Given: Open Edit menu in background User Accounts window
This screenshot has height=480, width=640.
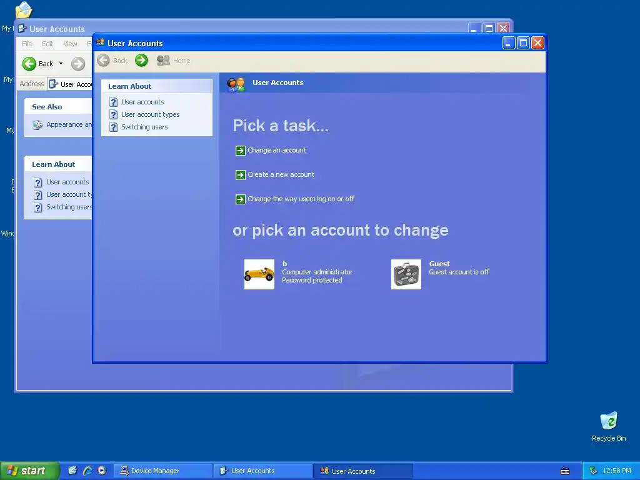Looking at the screenshot, I should click(47, 44).
